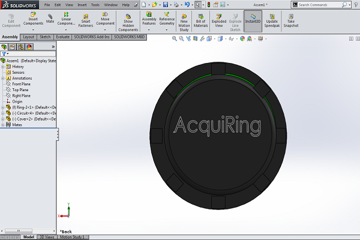Image resolution: width=360 pixels, height=240 pixels.
Task: Open Assembly Features tool
Action: pos(149,19)
